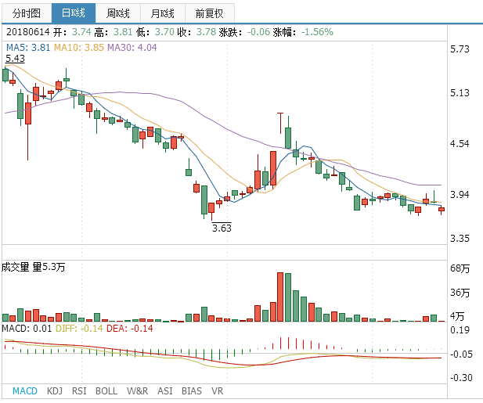Click the 68万 volume axis label
483x403 pixels.
460,268
